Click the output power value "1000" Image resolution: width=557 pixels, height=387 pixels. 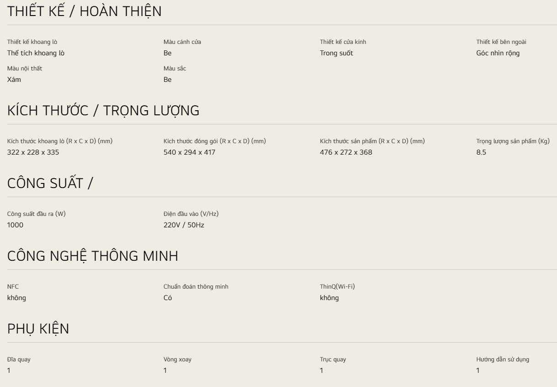click(x=15, y=225)
